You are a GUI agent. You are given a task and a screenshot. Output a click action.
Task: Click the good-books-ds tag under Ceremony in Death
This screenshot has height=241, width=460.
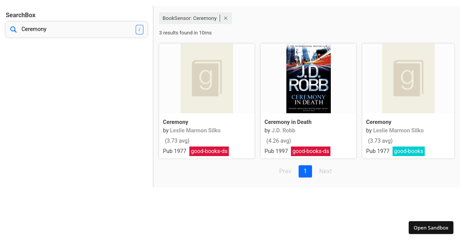[x=310, y=151]
